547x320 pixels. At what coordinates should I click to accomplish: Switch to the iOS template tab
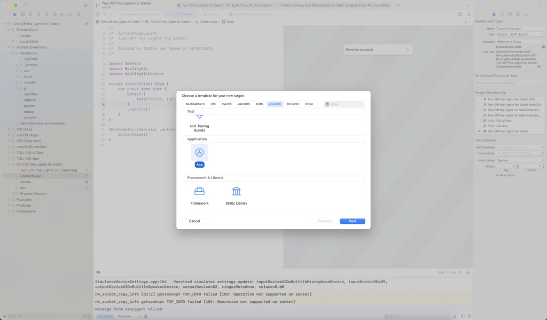pos(213,104)
